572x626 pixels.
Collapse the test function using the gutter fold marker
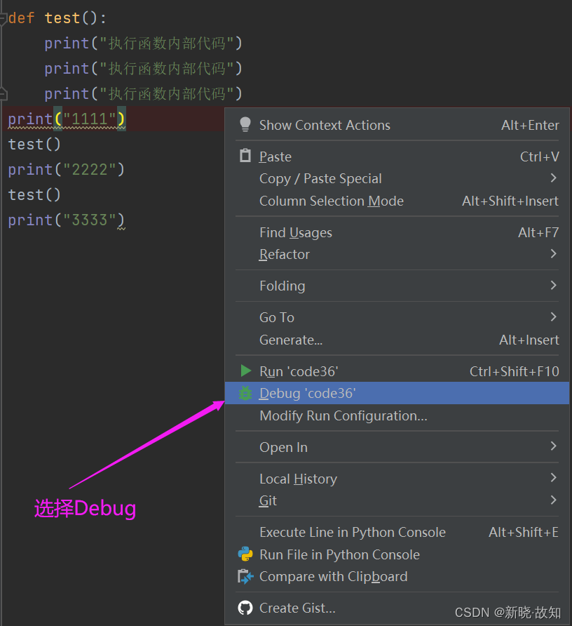pyautogui.click(x=3, y=18)
